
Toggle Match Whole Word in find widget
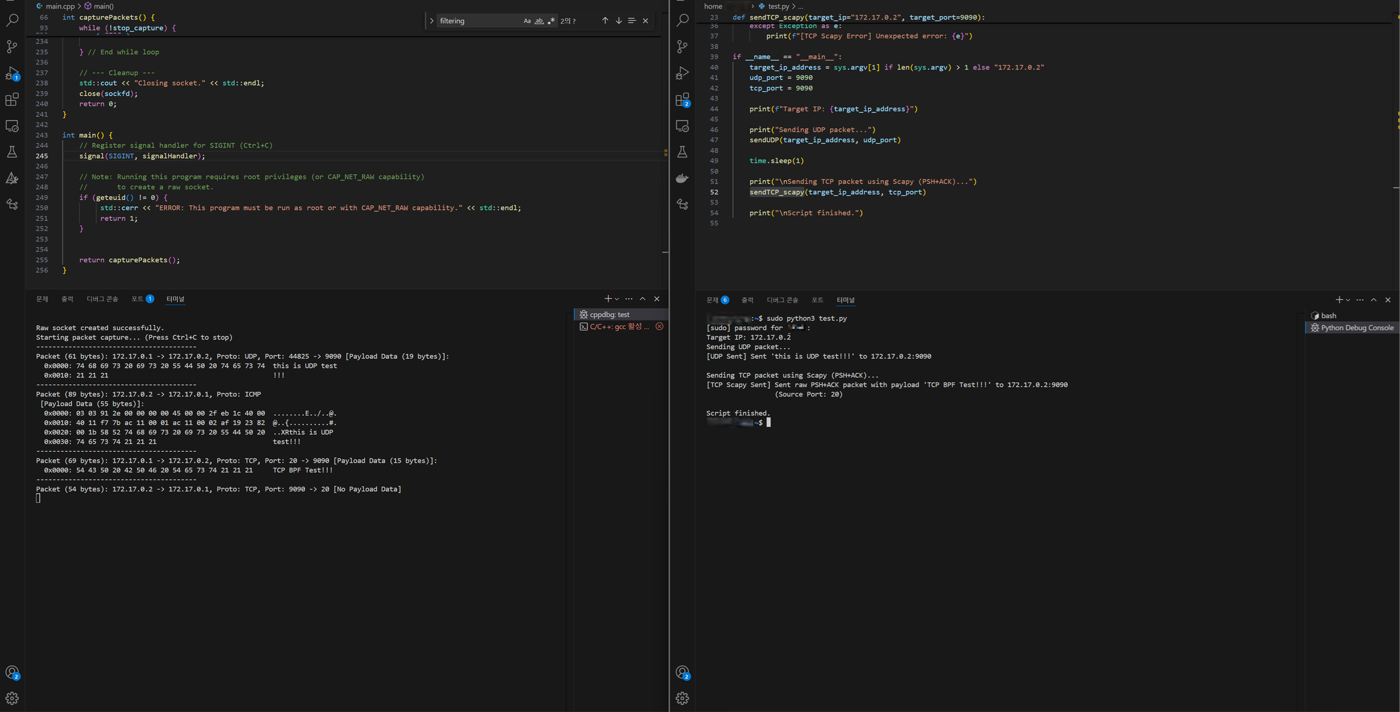[x=539, y=21]
